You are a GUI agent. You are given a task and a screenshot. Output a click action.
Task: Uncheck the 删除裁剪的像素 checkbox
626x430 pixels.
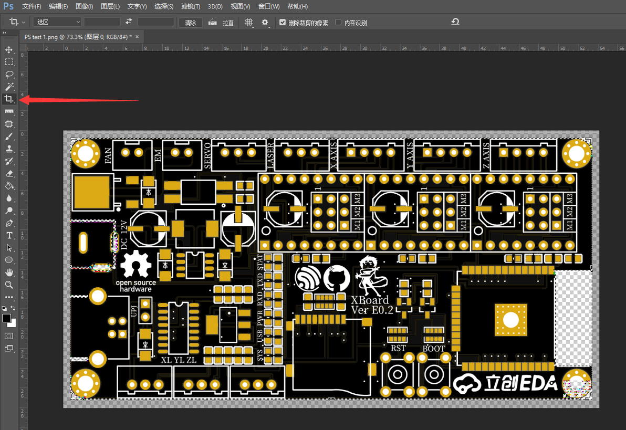click(x=283, y=23)
